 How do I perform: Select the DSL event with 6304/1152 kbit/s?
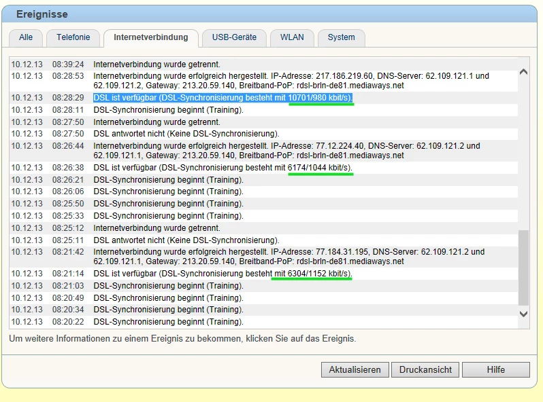coord(263,274)
